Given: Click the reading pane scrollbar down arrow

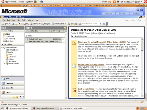Looking at the screenshot, I should pyautogui.click(x=142, y=96).
